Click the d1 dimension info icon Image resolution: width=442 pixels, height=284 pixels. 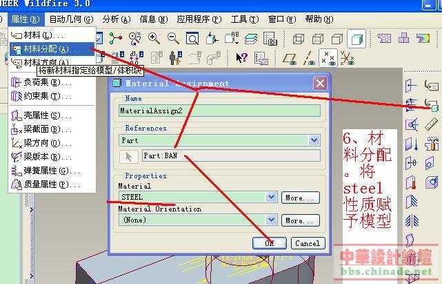click(137, 57)
